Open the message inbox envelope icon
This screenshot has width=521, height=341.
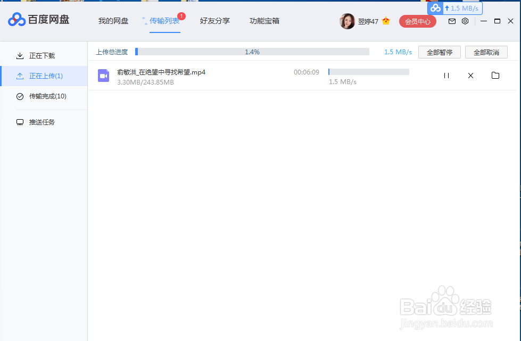click(x=452, y=21)
